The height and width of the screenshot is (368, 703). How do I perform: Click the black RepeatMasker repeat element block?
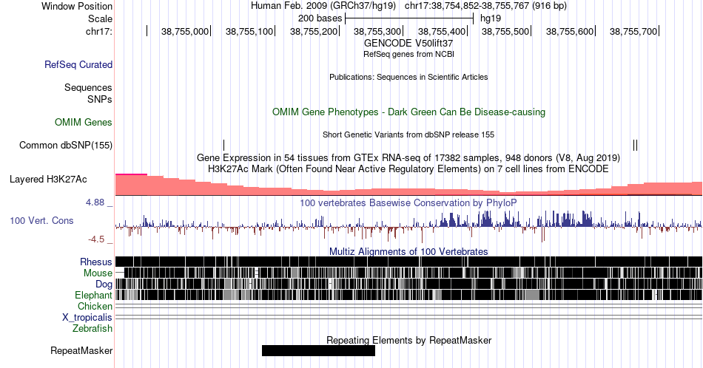click(318, 350)
